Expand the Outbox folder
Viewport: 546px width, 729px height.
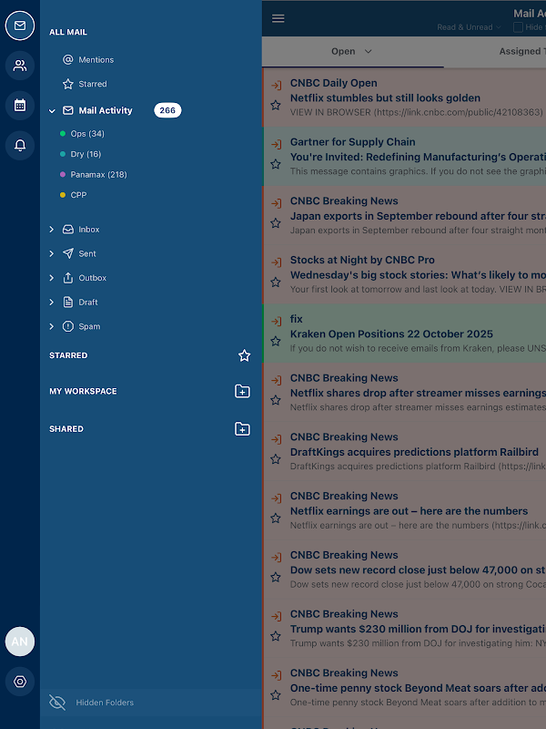[52, 278]
